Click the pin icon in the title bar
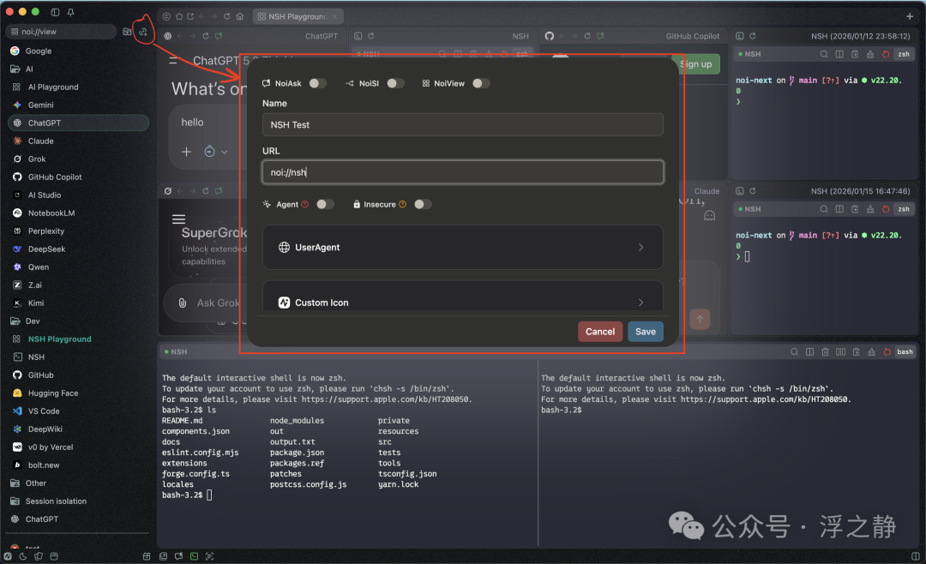926x564 pixels. click(70, 12)
